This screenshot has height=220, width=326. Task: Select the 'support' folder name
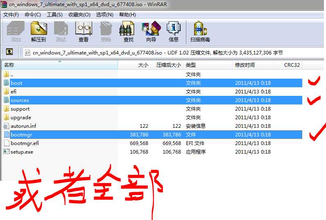pos(20,109)
